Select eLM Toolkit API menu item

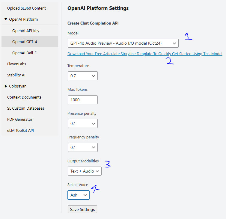point(21,131)
